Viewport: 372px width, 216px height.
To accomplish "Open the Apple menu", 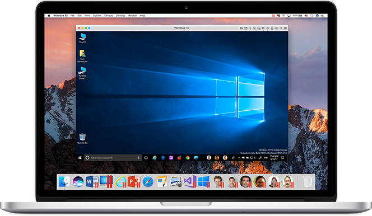I will 49,16.
